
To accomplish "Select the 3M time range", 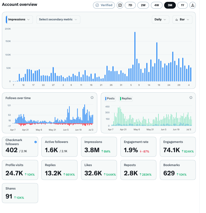I will [170, 5].
